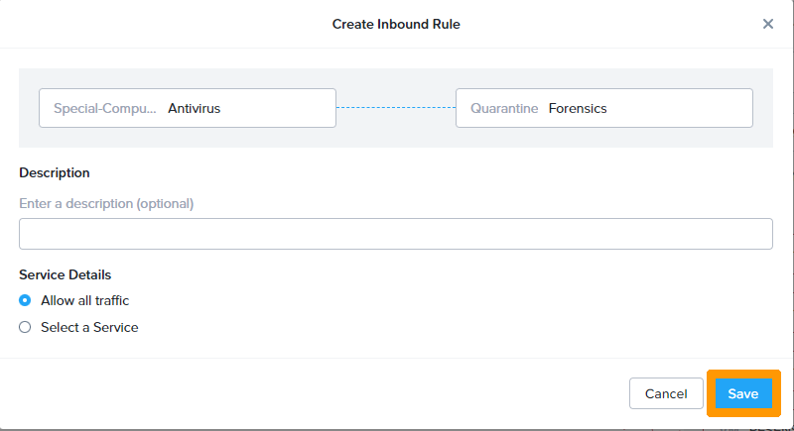Select the Allow all traffic option
The image size is (794, 431).
pos(25,300)
